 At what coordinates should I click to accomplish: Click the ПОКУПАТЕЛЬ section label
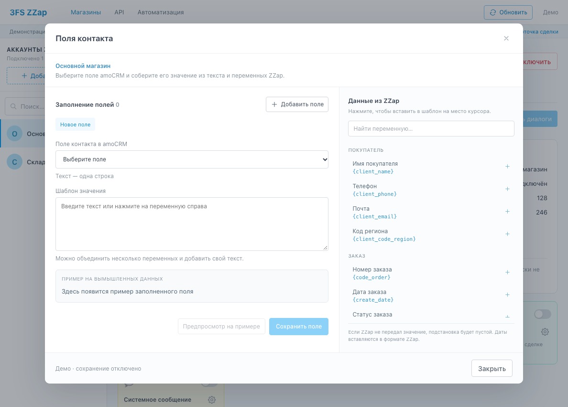(x=366, y=150)
